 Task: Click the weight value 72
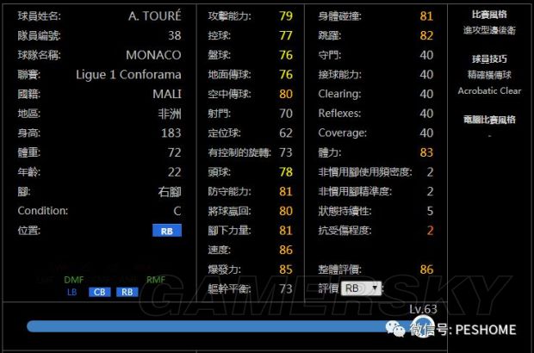click(x=174, y=152)
